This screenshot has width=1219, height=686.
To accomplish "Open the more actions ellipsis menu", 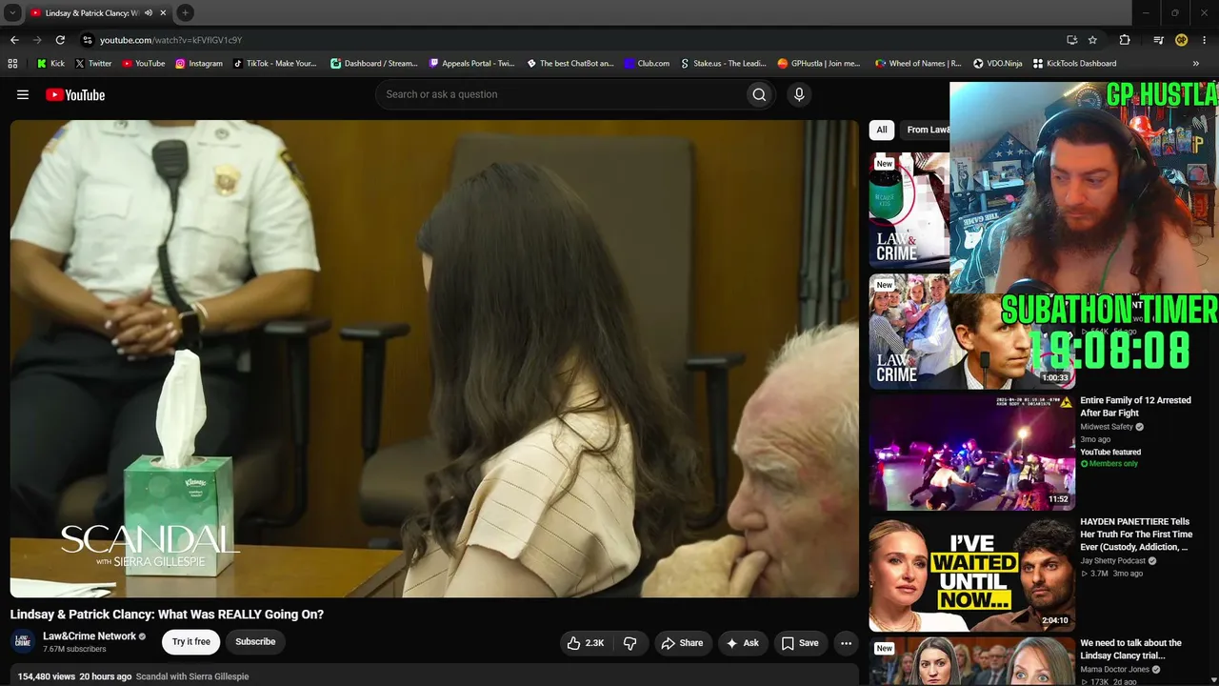I will click(x=846, y=643).
